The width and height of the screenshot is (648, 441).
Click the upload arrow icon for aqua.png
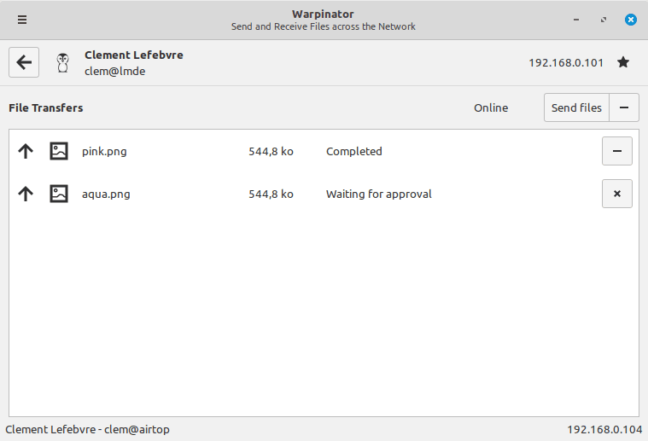26,194
